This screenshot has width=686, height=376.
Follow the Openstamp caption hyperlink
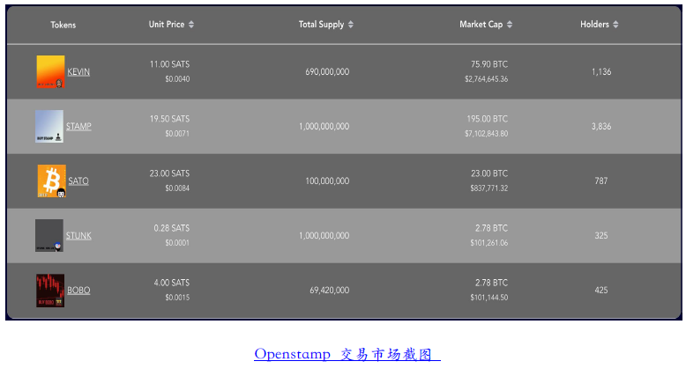click(347, 354)
